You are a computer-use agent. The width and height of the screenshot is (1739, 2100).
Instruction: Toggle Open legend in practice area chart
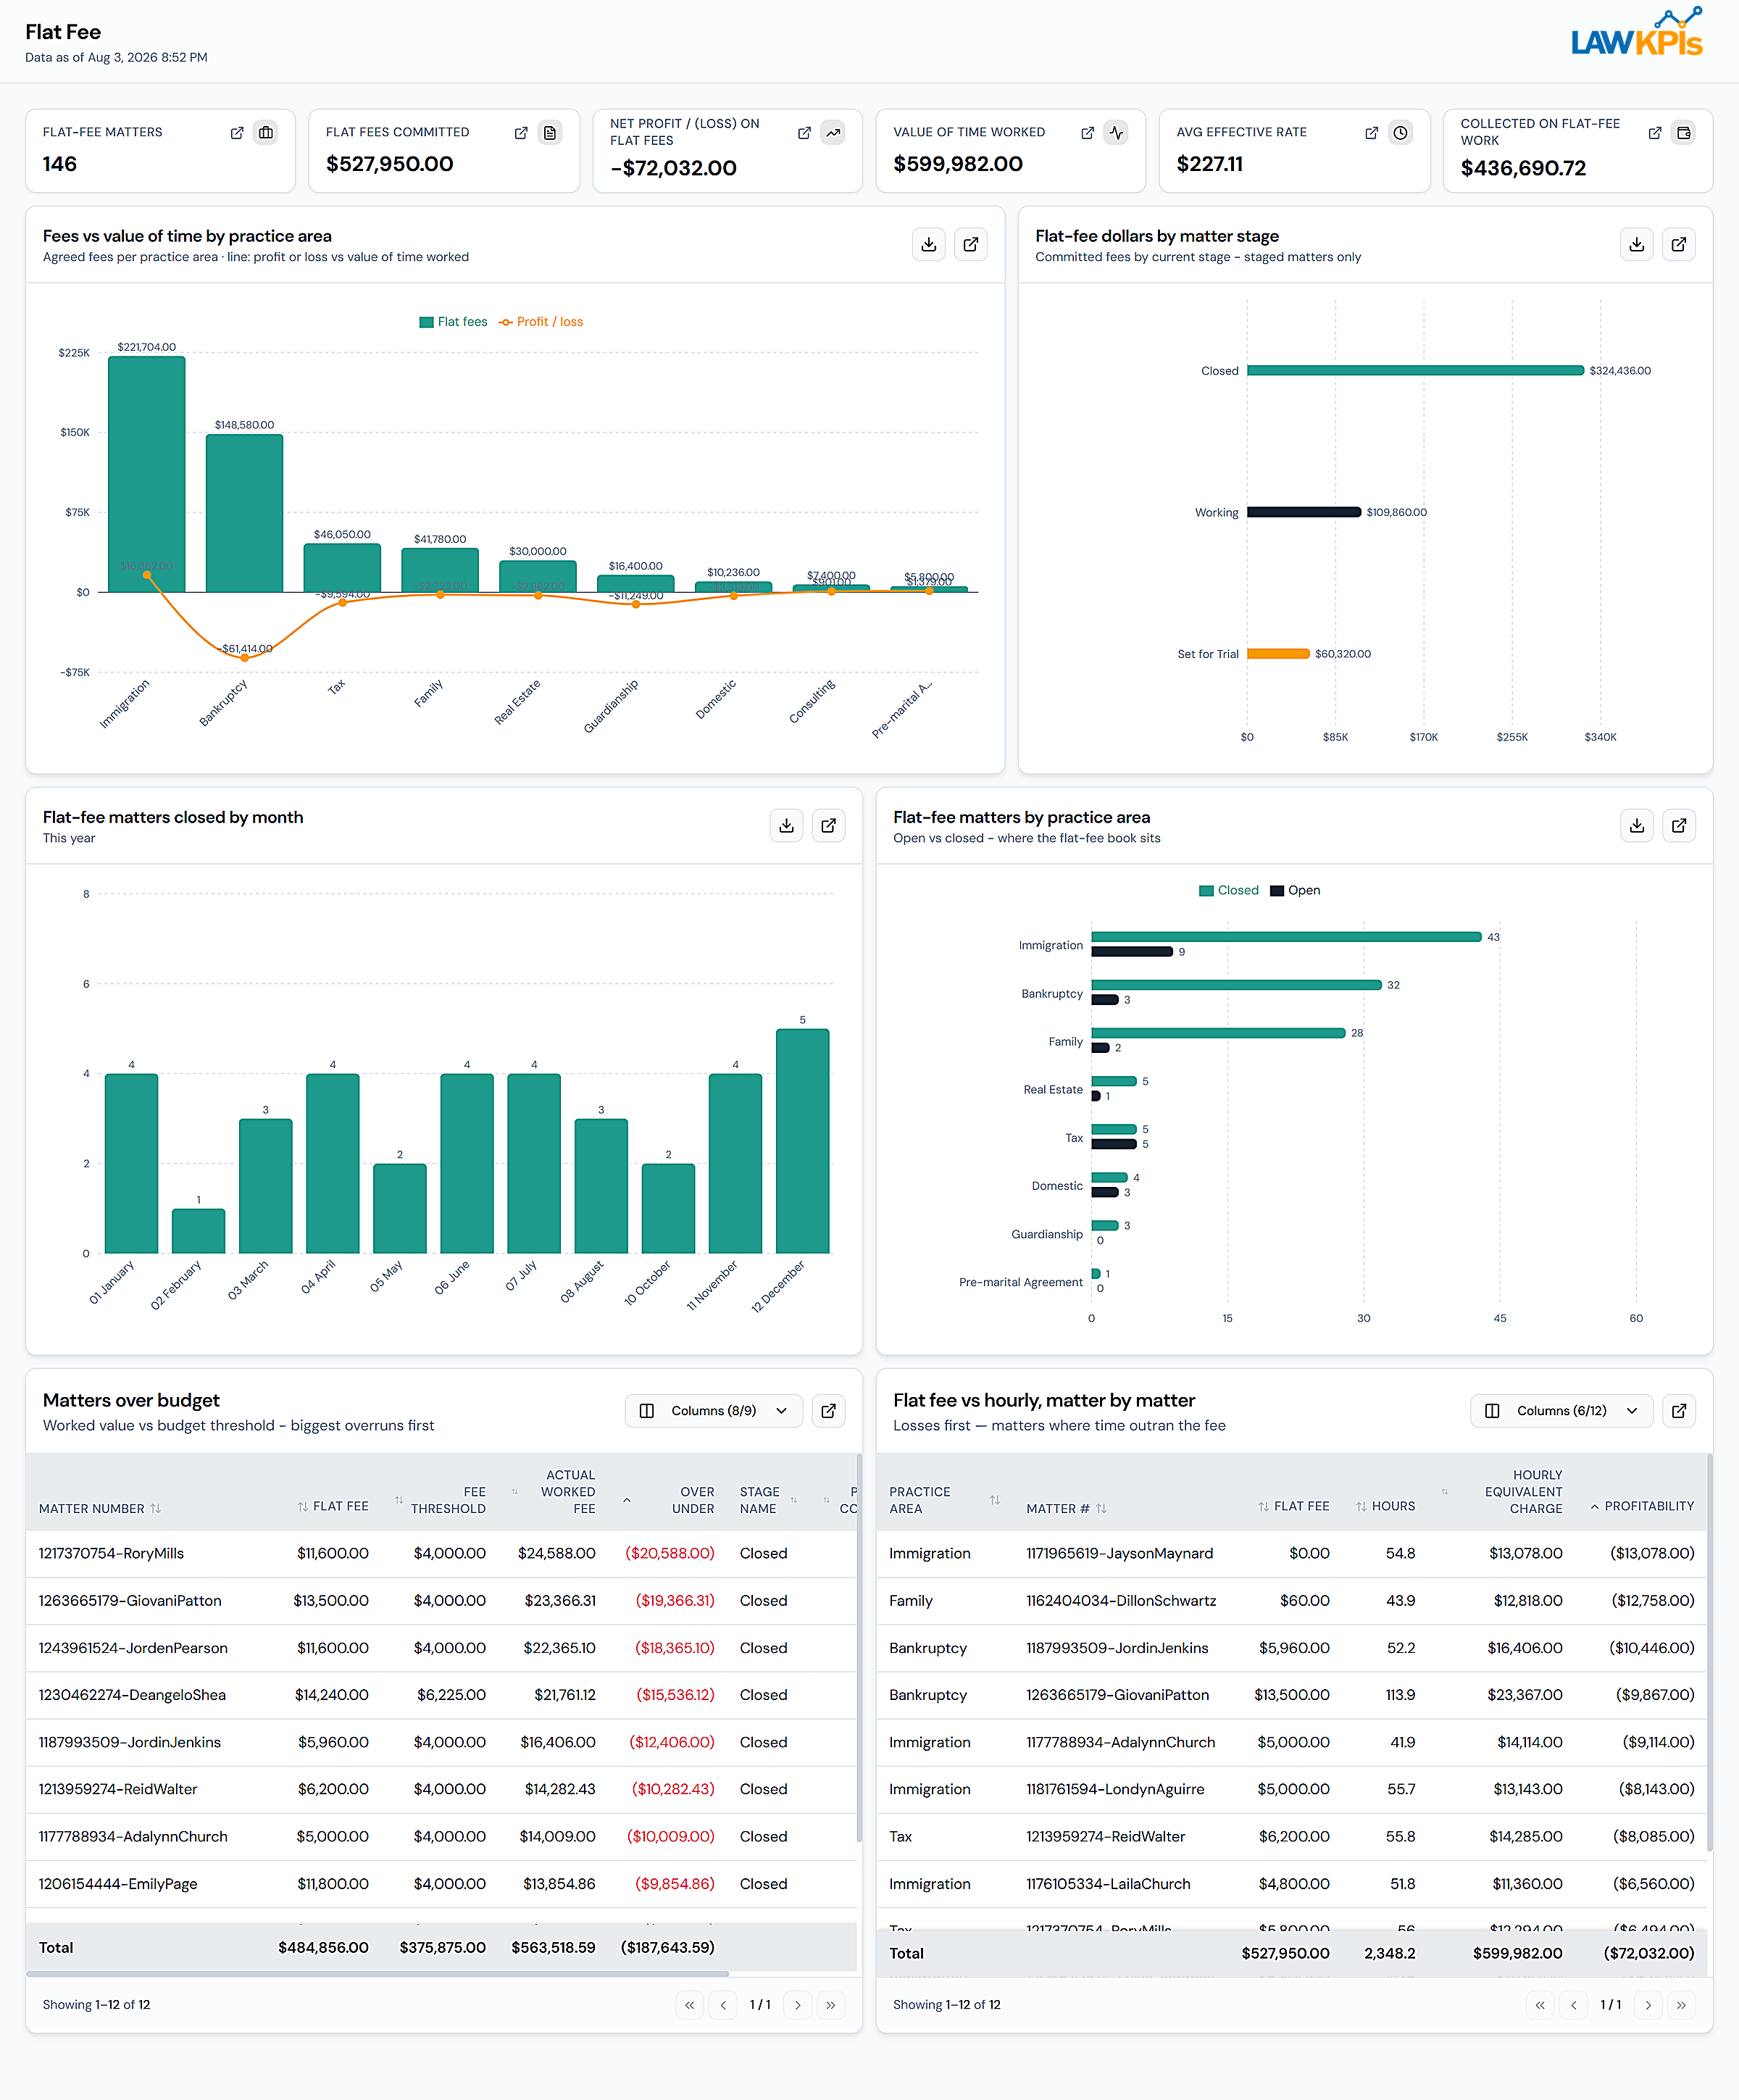click(x=1295, y=891)
